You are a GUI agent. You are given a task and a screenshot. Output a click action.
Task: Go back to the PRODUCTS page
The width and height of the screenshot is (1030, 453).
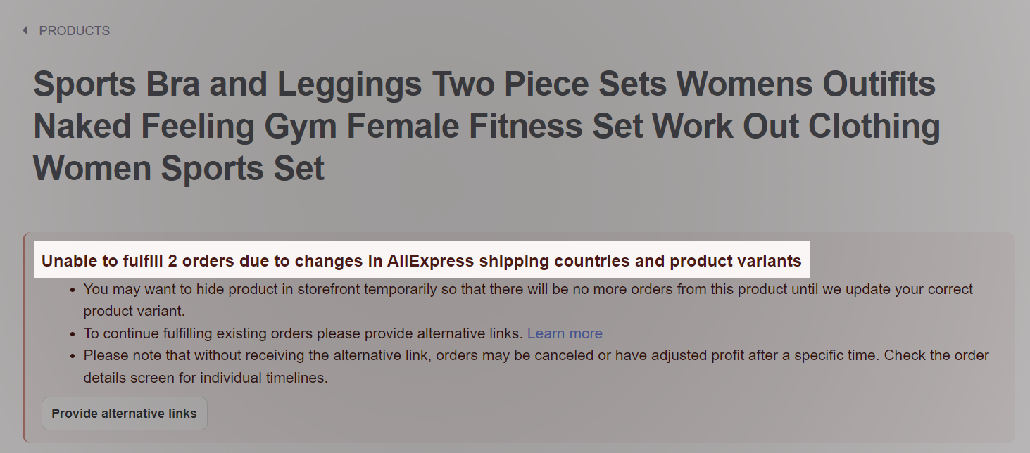pyautogui.click(x=74, y=31)
